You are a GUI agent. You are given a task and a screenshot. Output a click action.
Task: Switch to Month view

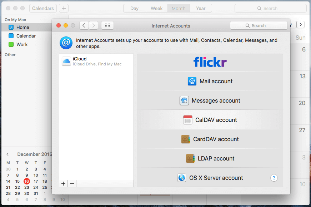(x=179, y=8)
